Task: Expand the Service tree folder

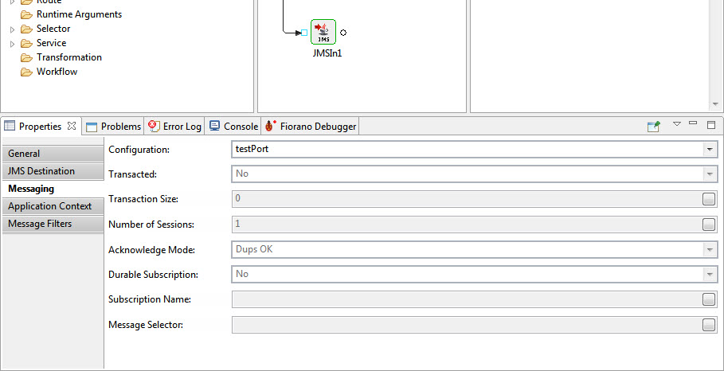Action: (x=12, y=43)
